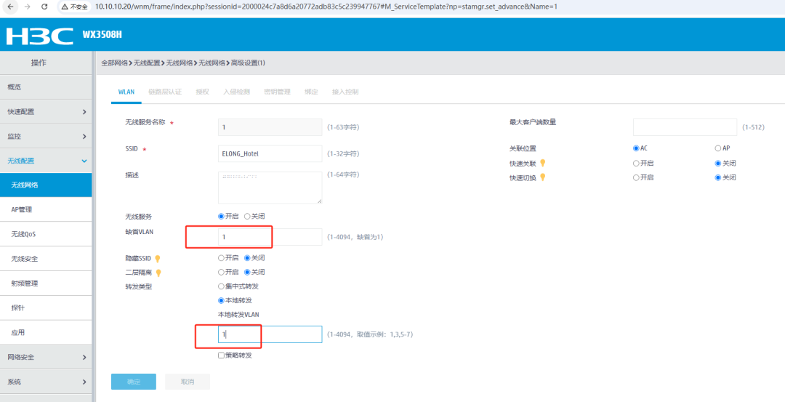Switch to the 授权 tab
The image size is (785, 402).
pyautogui.click(x=202, y=92)
